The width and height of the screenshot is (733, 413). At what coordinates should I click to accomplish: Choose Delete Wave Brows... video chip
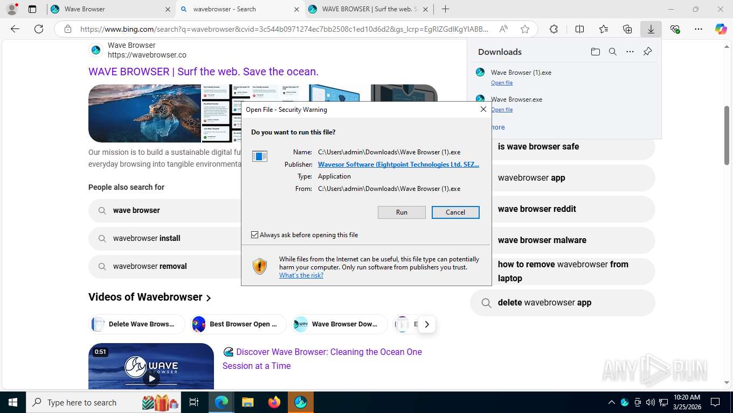137,324
